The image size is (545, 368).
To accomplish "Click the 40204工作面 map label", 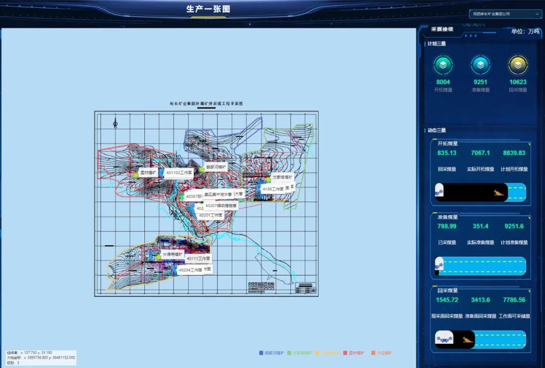I will (190, 270).
